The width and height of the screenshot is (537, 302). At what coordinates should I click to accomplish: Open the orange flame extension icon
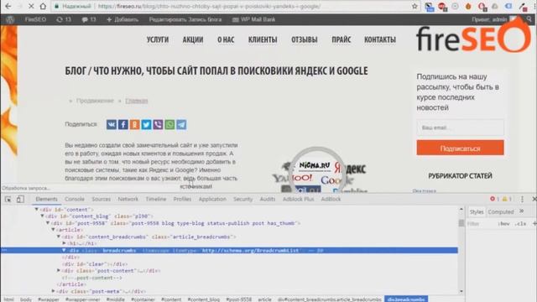click(468, 6)
